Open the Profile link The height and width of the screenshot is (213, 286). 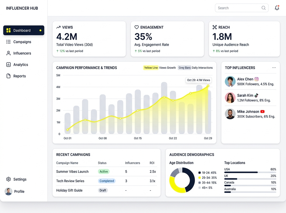19,192
